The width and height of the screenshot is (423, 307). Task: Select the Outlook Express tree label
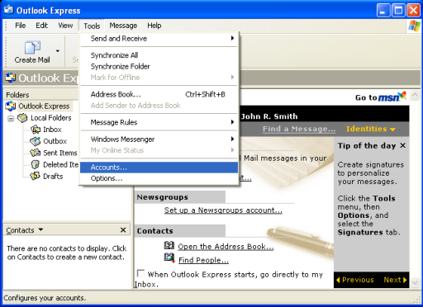point(44,106)
